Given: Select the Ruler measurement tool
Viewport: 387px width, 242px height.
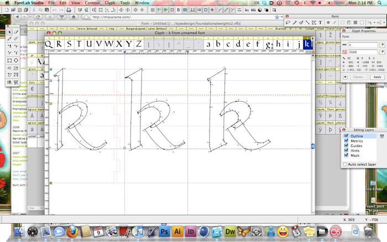Looking at the screenshot, I should point(16,39).
